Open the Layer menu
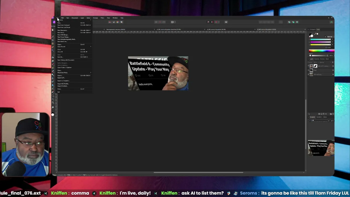Screen dimensions: 350x197 coord(82,18)
